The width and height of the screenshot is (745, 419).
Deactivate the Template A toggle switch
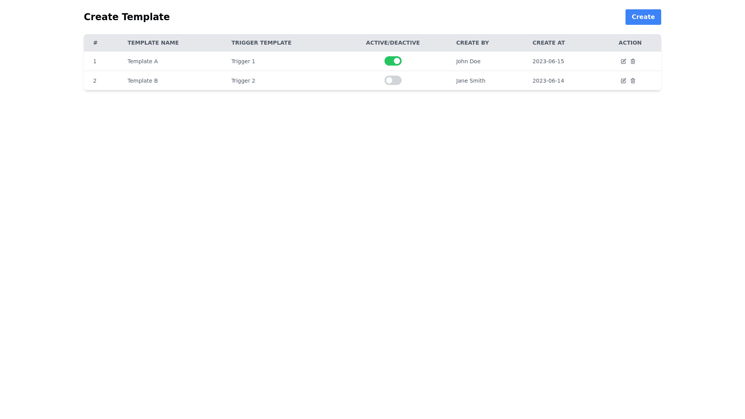[393, 61]
